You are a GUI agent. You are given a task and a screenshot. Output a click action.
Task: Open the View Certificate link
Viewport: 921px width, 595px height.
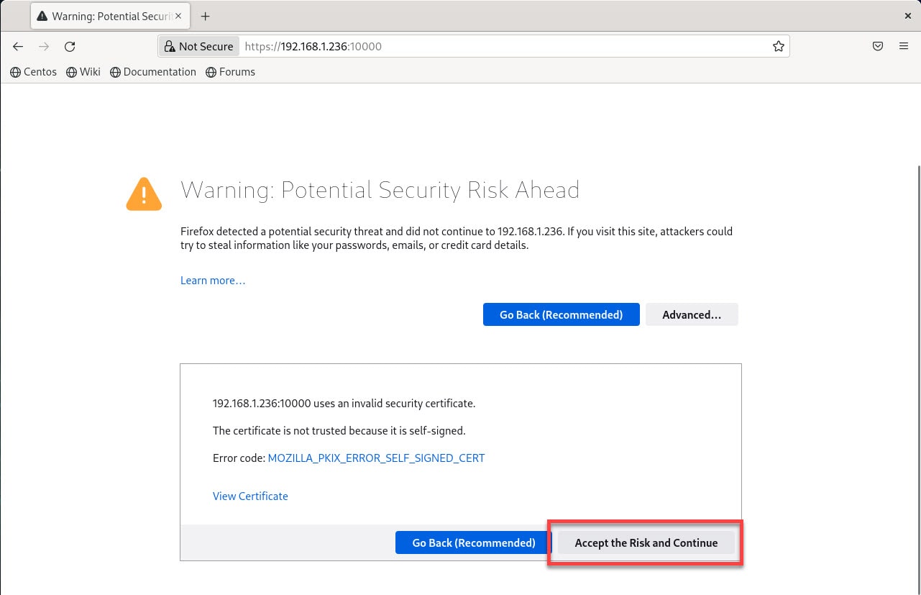tap(250, 496)
